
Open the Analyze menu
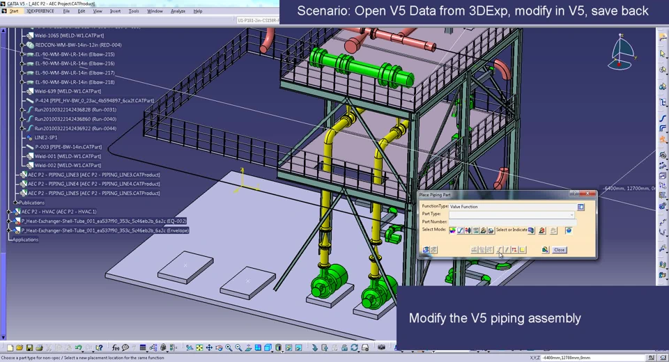[178, 11]
